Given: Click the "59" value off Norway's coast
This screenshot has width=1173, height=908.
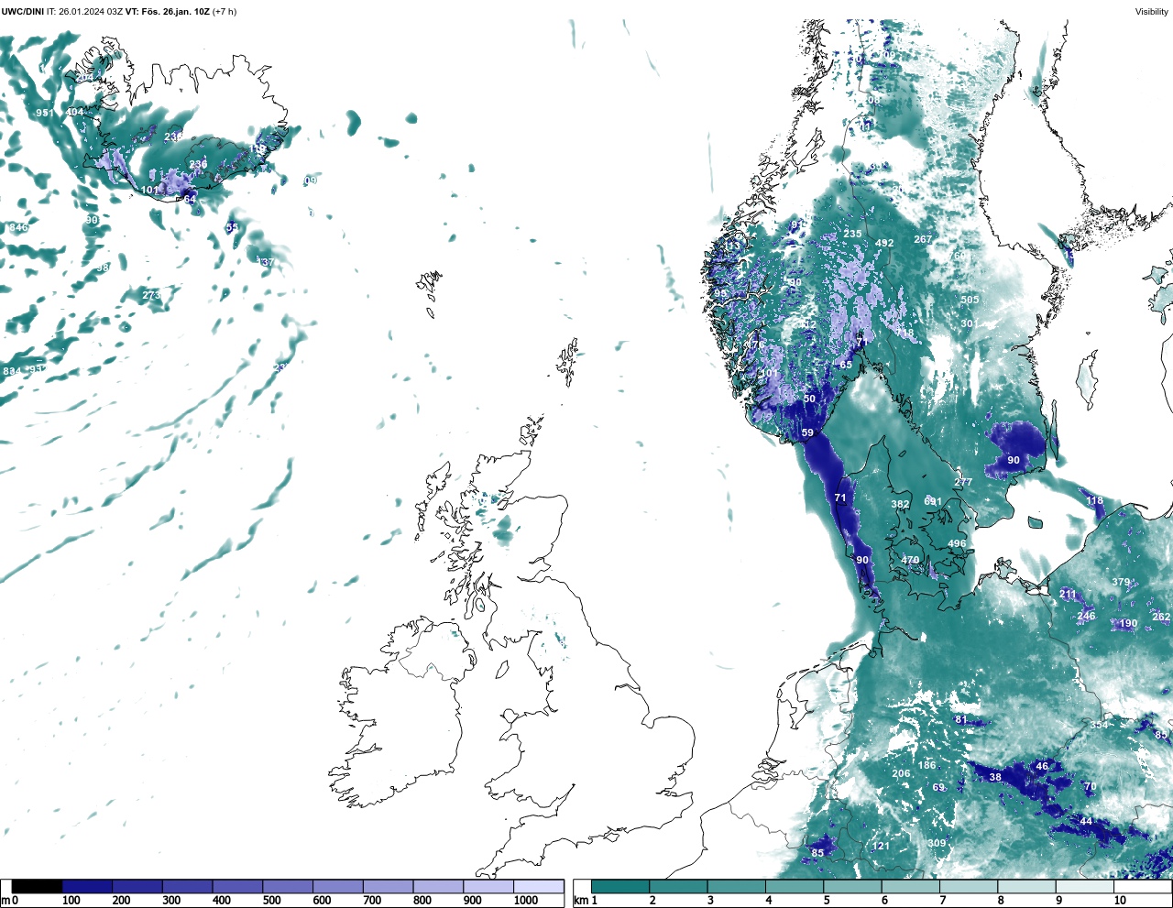Looking at the screenshot, I should (807, 432).
